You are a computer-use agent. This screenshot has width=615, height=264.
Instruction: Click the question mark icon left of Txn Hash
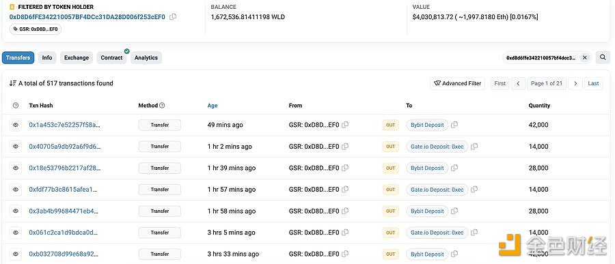[16, 105]
